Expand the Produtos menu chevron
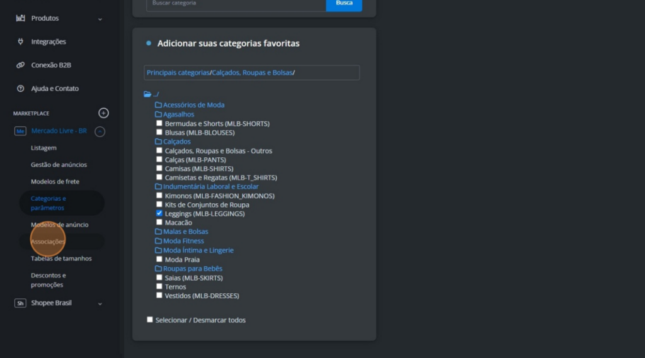 tap(100, 19)
